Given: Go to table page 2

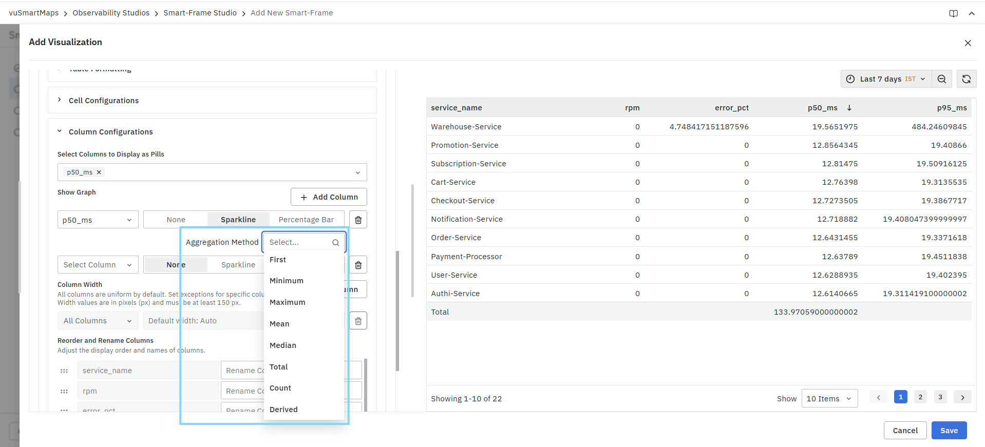Looking at the screenshot, I should 920,397.
